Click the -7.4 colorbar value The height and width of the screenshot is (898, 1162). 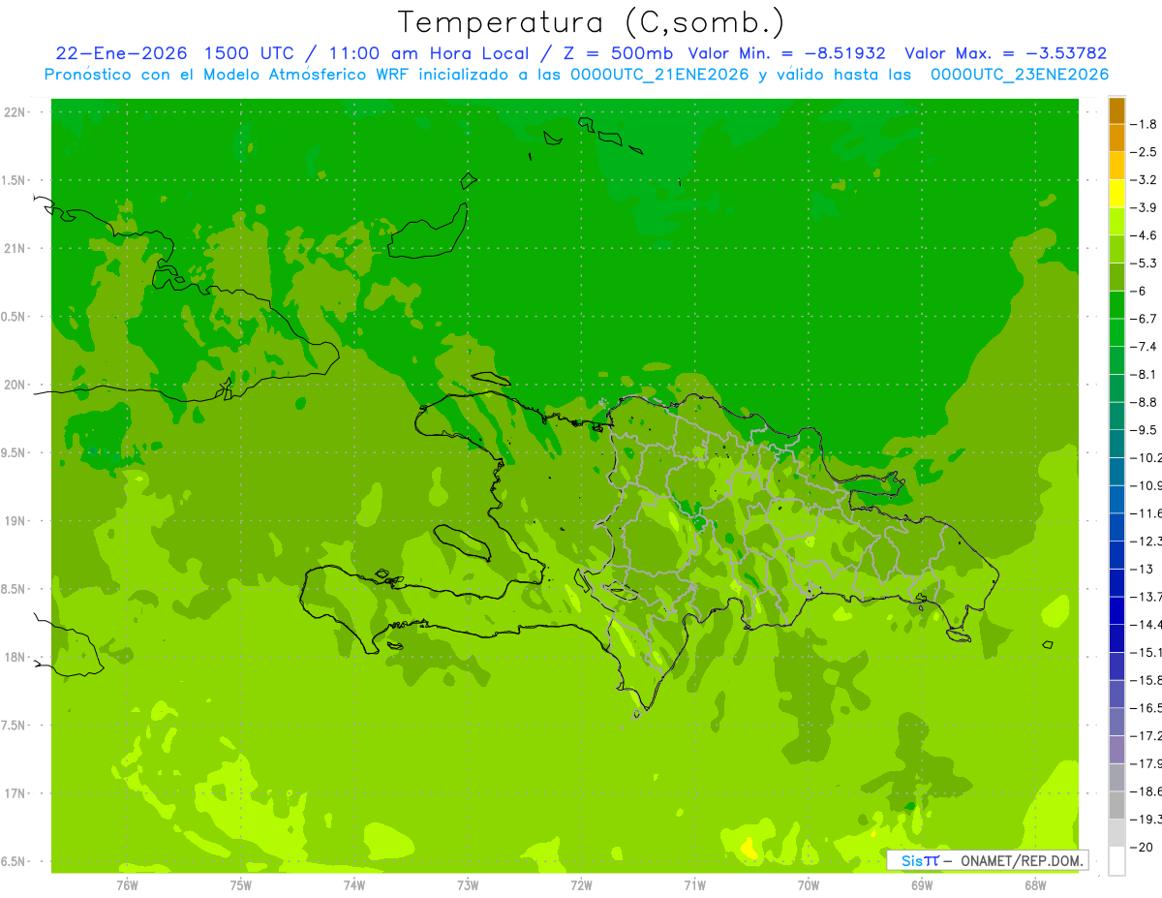[1144, 347]
